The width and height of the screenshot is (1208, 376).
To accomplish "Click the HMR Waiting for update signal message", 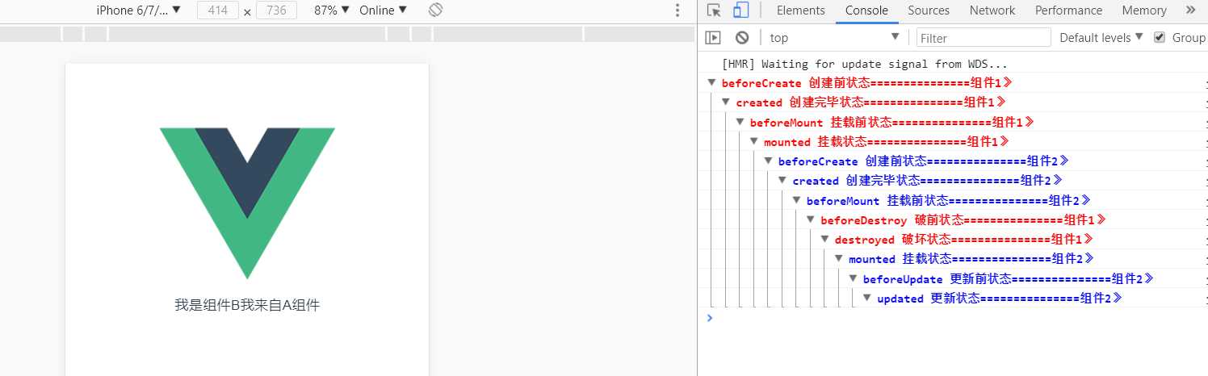I will pyautogui.click(x=865, y=64).
